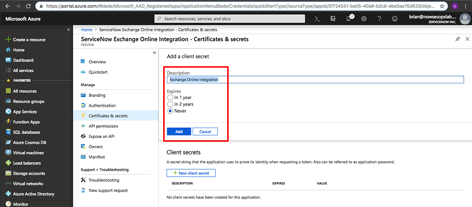Click the All services list icon
The image size is (472, 207).
[x=8, y=70]
